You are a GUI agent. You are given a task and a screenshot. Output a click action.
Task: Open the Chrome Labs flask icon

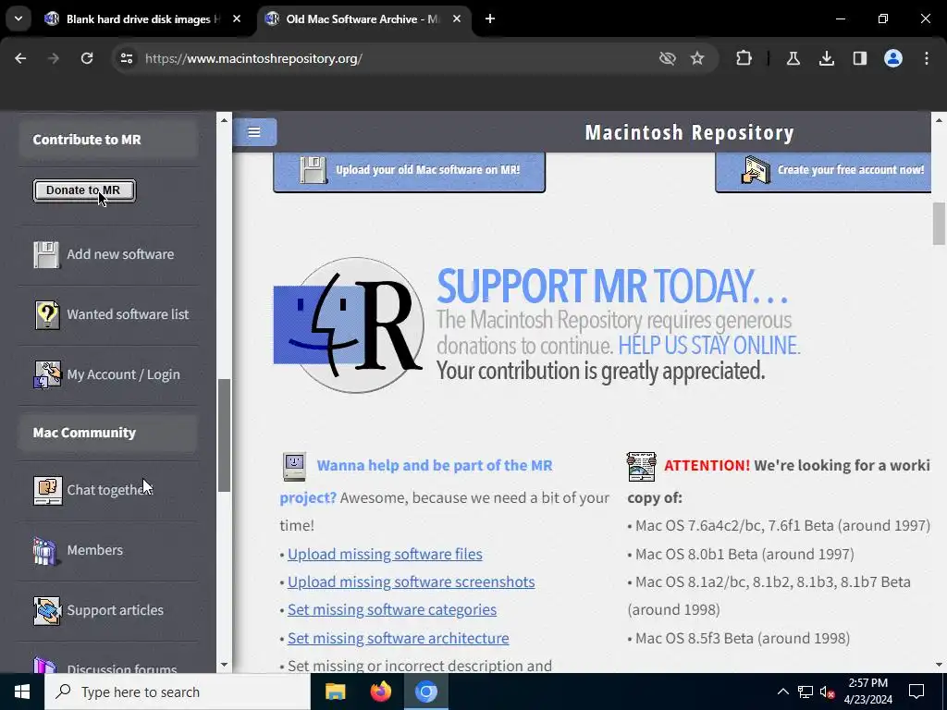coord(793,58)
